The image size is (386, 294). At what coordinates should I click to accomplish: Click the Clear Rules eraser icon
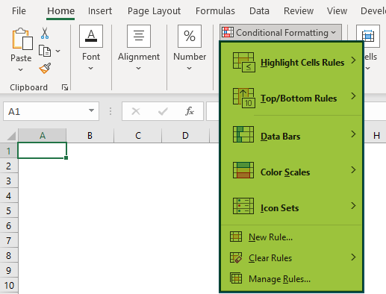236,257
